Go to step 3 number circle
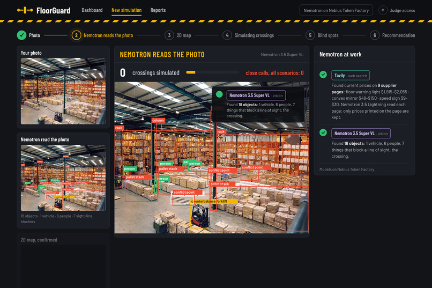 coord(169,35)
